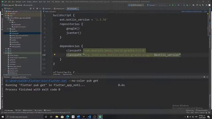This screenshot has height=119, width=212.
Task: Open the Build menu
Action: pyautogui.click(x=40, y=2)
